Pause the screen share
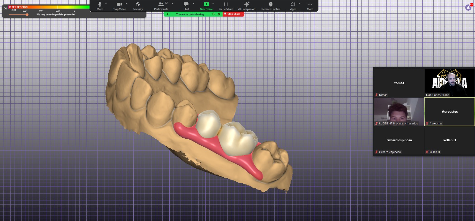 click(226, 6)
